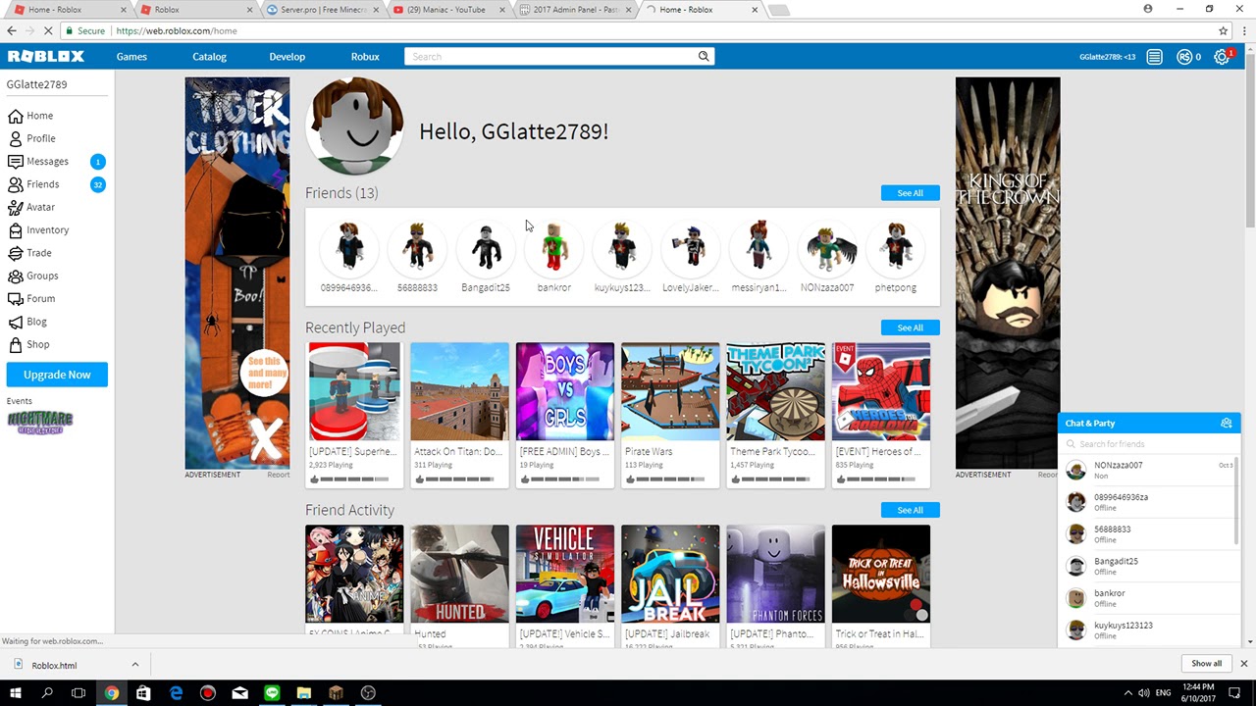
Task: Open the Develop menu
Action: (287, 57)
